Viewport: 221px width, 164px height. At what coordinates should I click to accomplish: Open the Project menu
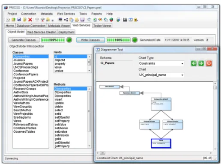click(x=12, y=14)
